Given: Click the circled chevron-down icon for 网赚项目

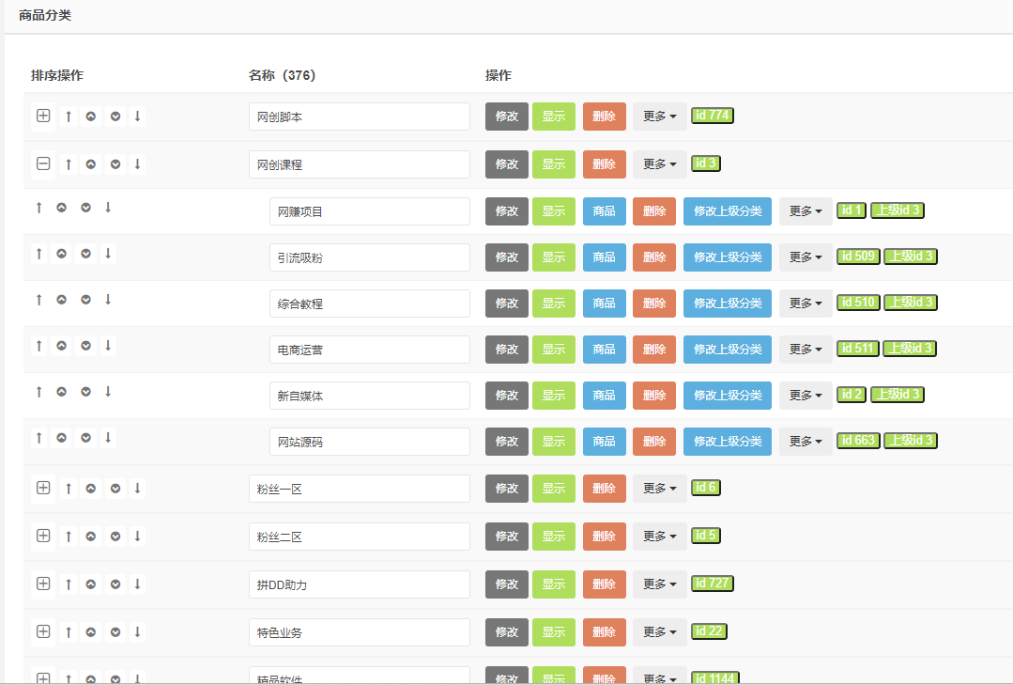Looking at the screenshot, I should tap(85, 208).
